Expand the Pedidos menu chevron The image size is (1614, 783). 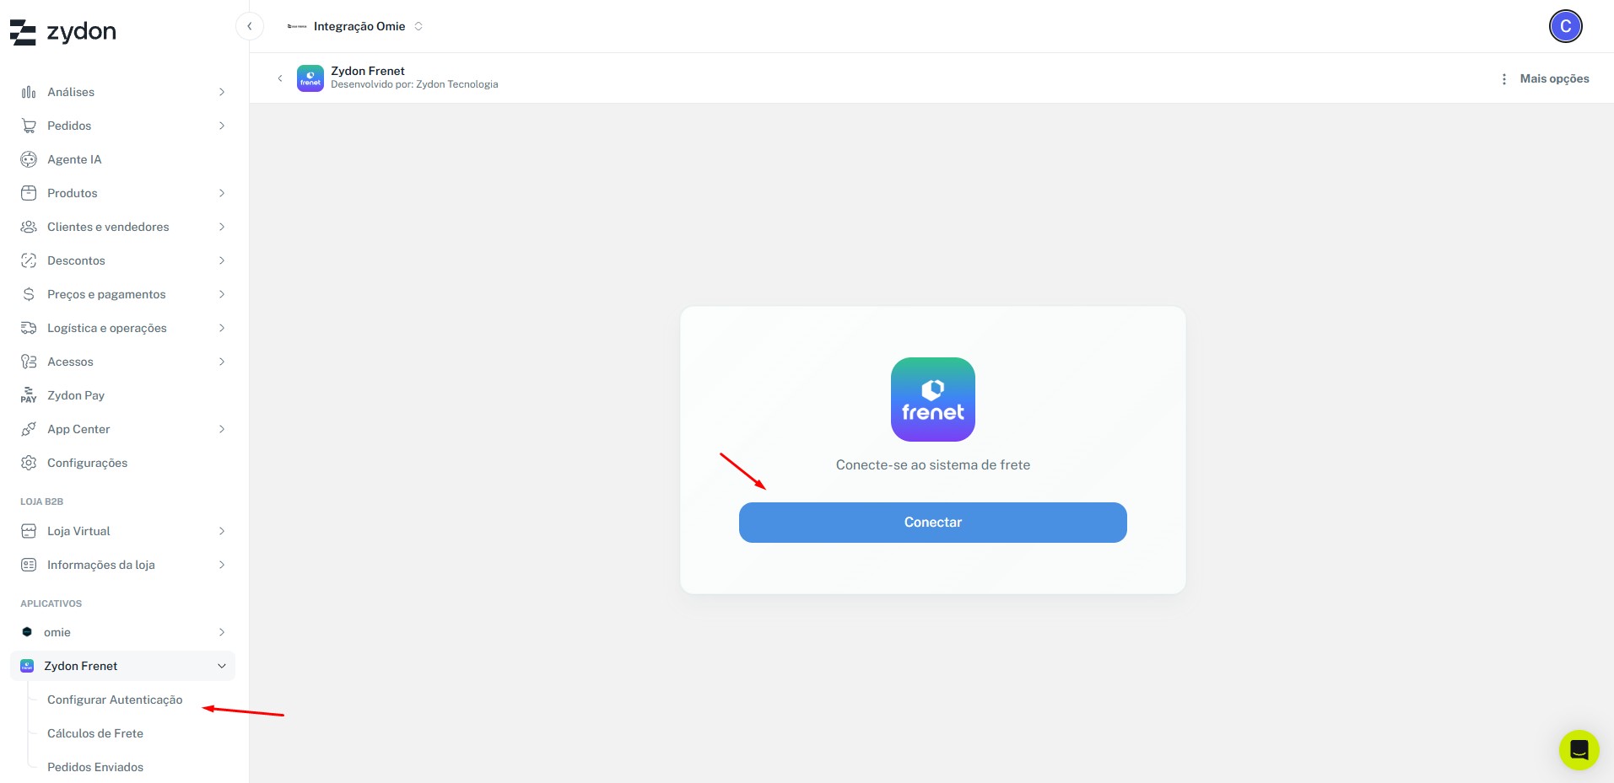point(222,126)
